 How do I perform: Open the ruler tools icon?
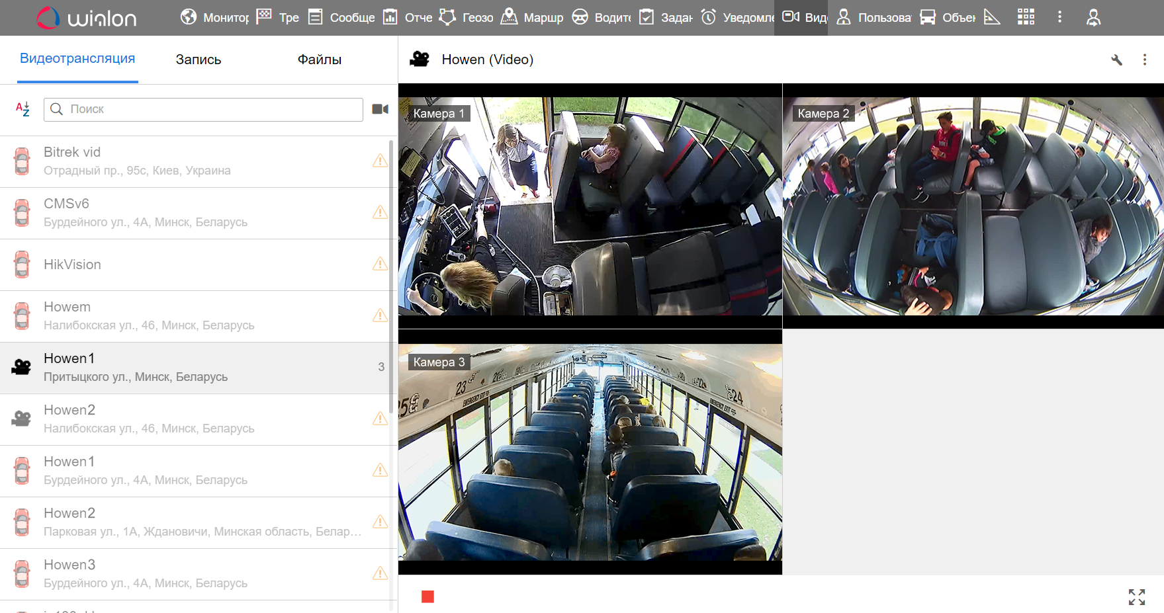point(991,17)
